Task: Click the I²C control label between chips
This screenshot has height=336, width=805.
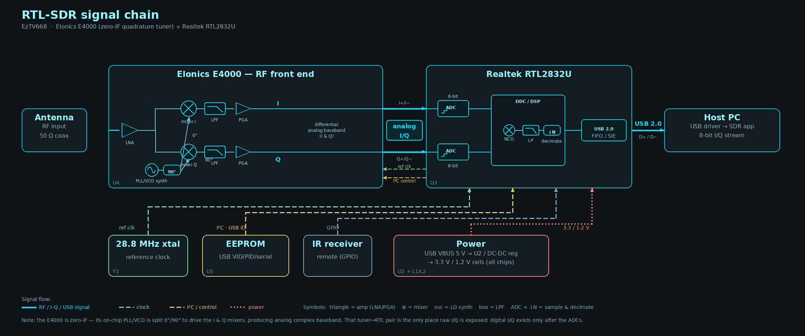Action: pos(404,181)
